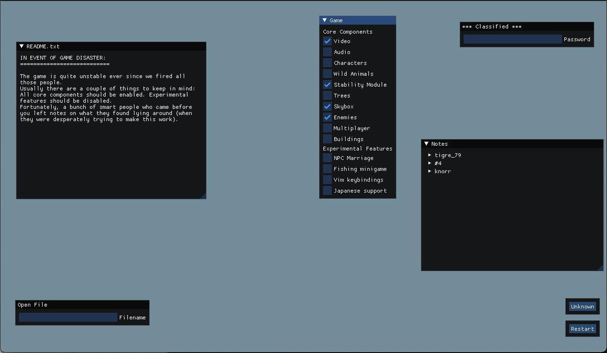Expand the knorr note
607x353 pixels.
click(430, 171)
